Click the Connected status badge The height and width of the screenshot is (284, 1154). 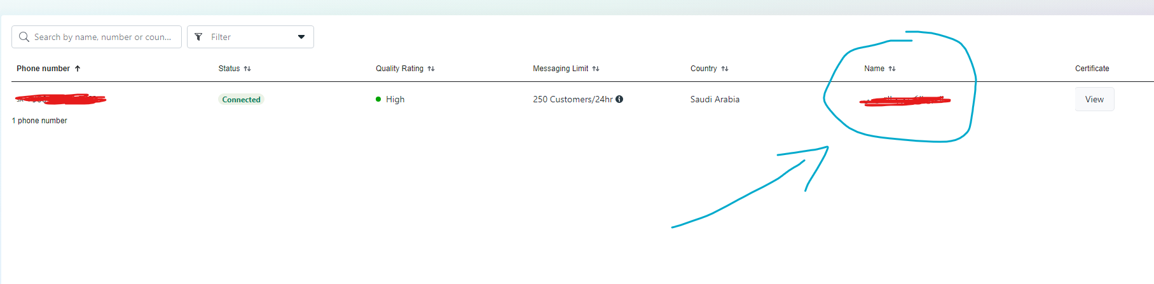(x=241, y=100)
